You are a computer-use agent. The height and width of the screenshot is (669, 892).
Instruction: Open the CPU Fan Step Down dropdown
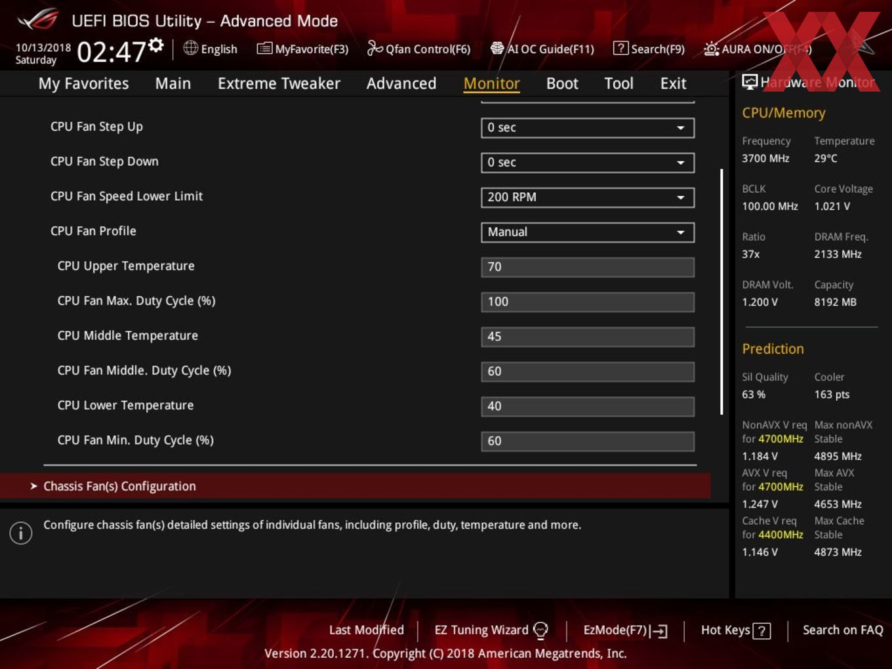(x=588, y=163)
